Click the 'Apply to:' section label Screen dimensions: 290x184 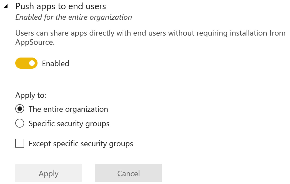[31, 95]
